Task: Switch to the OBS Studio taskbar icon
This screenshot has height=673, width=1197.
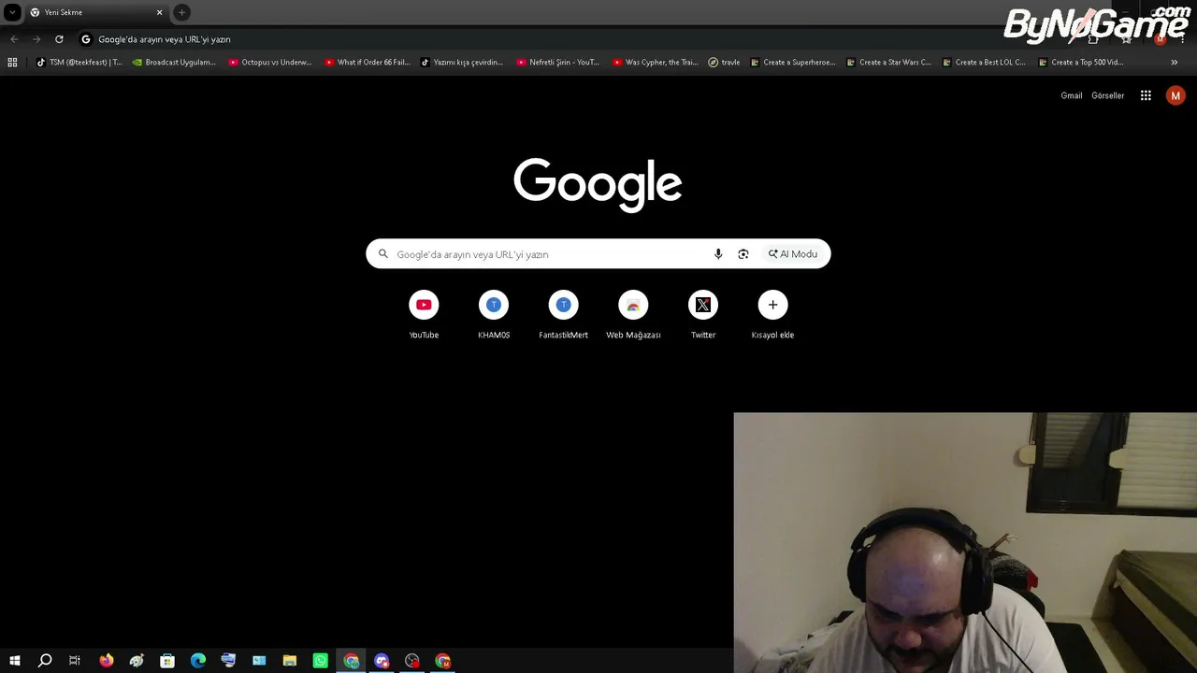Action: (x=412, y=661)
